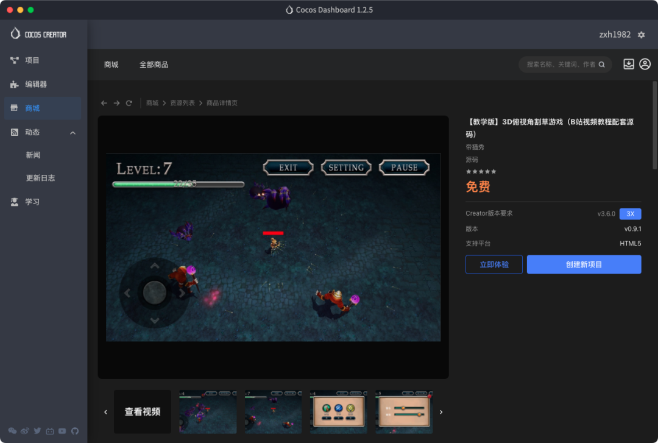Show next thumbnails with right chevron
Viewport: 658px width, 443px height.
440,412
